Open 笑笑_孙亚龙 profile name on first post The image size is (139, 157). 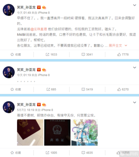tap(26, 7)
